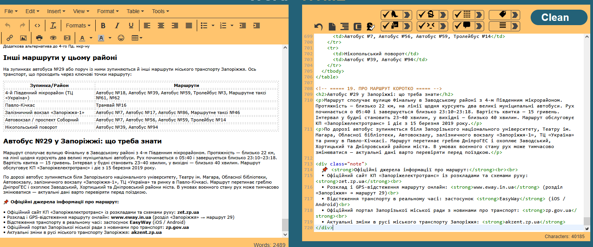Open the Tools menu
Viewport: 593px width, 247px height.
[x=160, y=11]
